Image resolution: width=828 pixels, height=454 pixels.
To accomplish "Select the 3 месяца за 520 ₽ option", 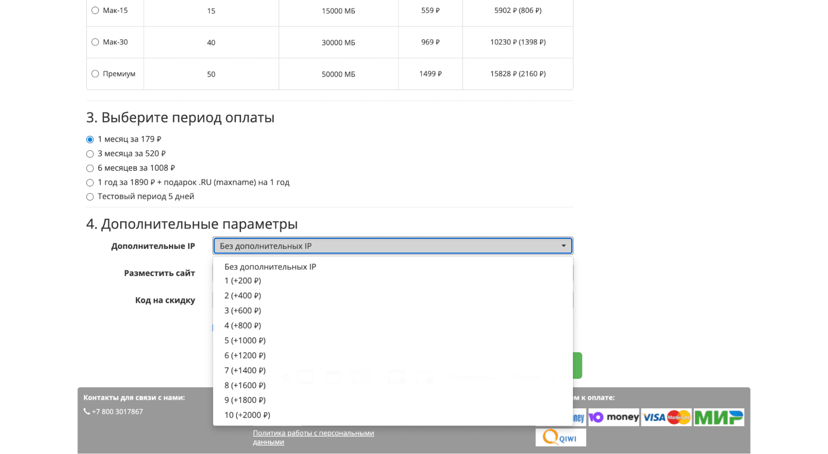I will [x=90, y=154].
